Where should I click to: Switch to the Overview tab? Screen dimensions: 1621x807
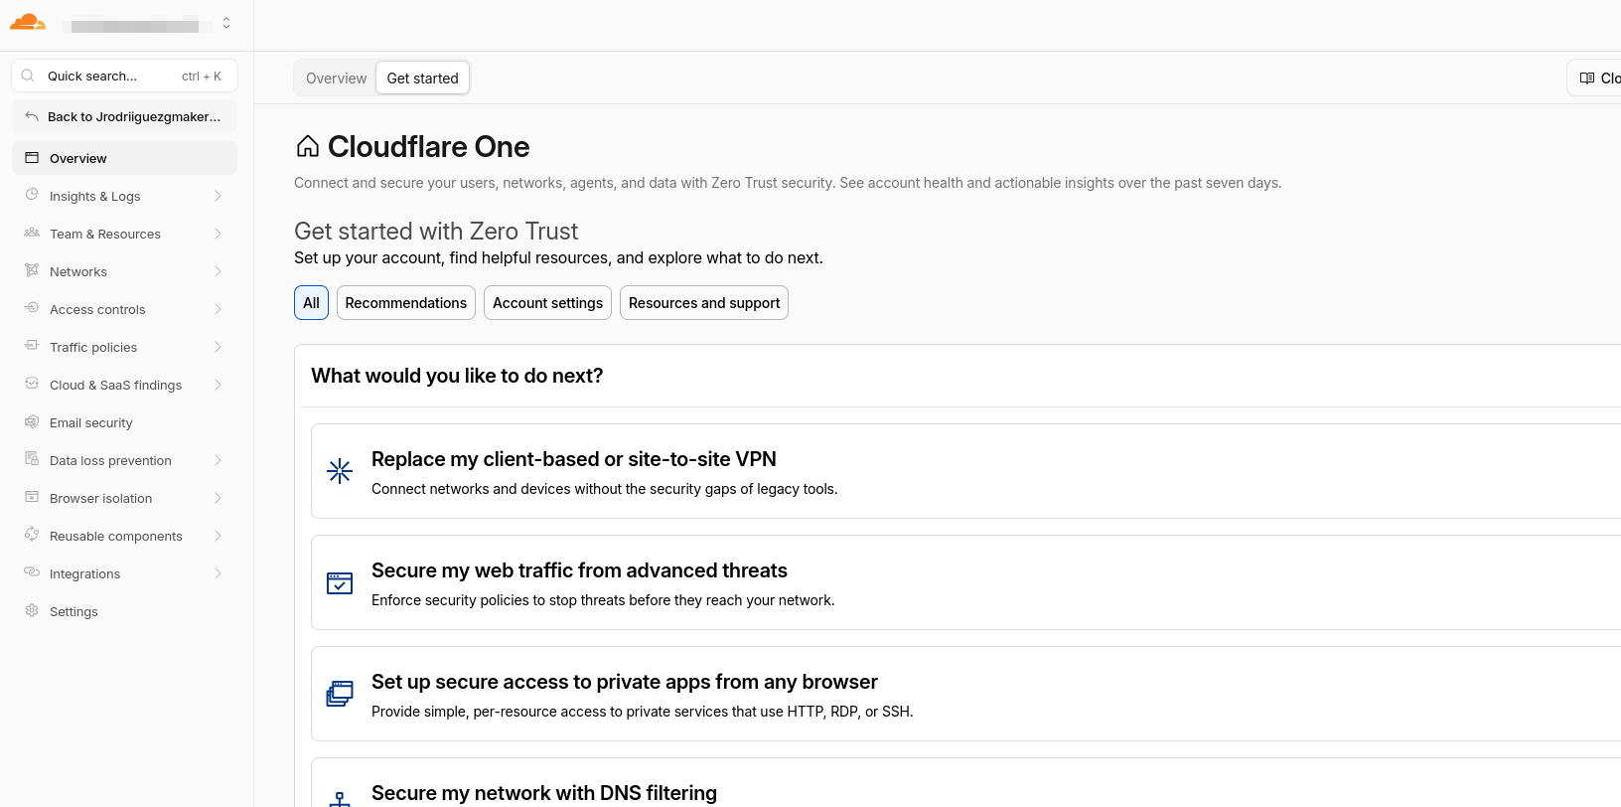point(336,78)
